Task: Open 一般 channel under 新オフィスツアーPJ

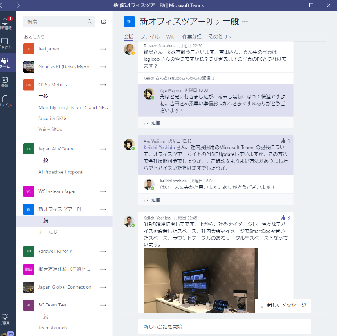Action: click(43, 221)
